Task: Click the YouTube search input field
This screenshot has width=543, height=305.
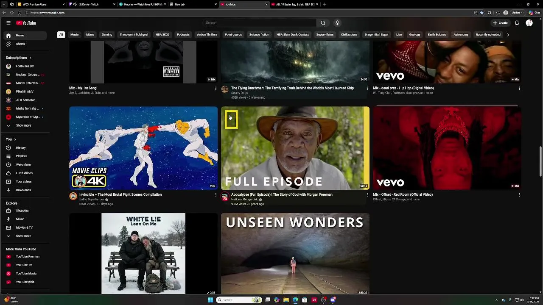Action: pyautogui.click(x=260, y=23)
